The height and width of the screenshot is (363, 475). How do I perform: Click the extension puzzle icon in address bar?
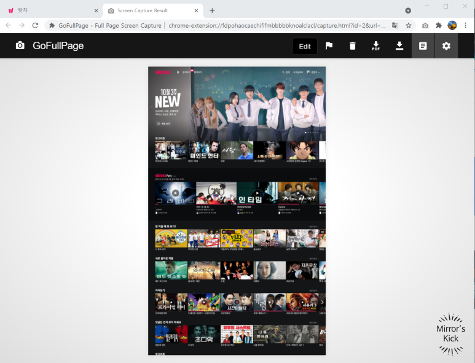[x=52, y=25]
